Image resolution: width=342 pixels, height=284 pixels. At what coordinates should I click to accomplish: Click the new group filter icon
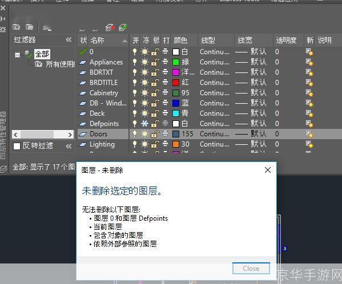coord(29,27)
